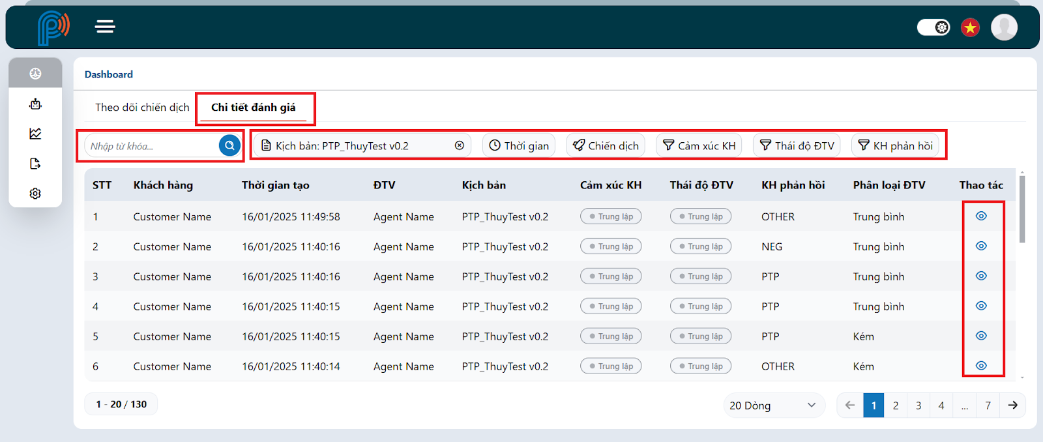The width and height of the screenshot is (1043, 442).
Task: Open the hamburger menu in header
Action: [105, 27]
